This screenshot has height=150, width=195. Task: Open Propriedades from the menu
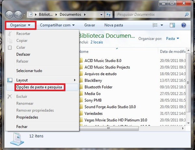pyautogui.click(x=42, y=117)
